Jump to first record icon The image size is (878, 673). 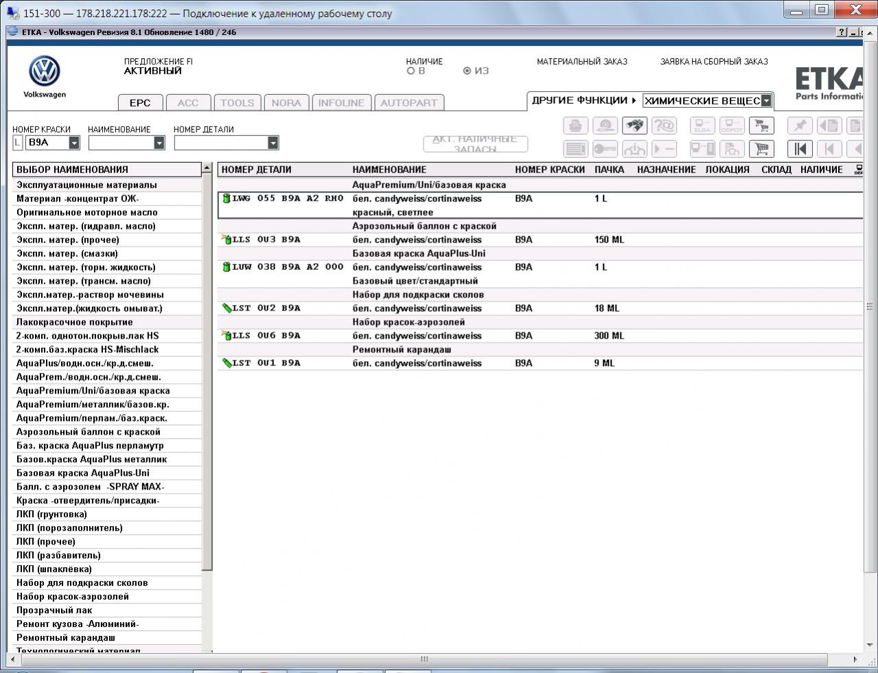tap(800, 148)
